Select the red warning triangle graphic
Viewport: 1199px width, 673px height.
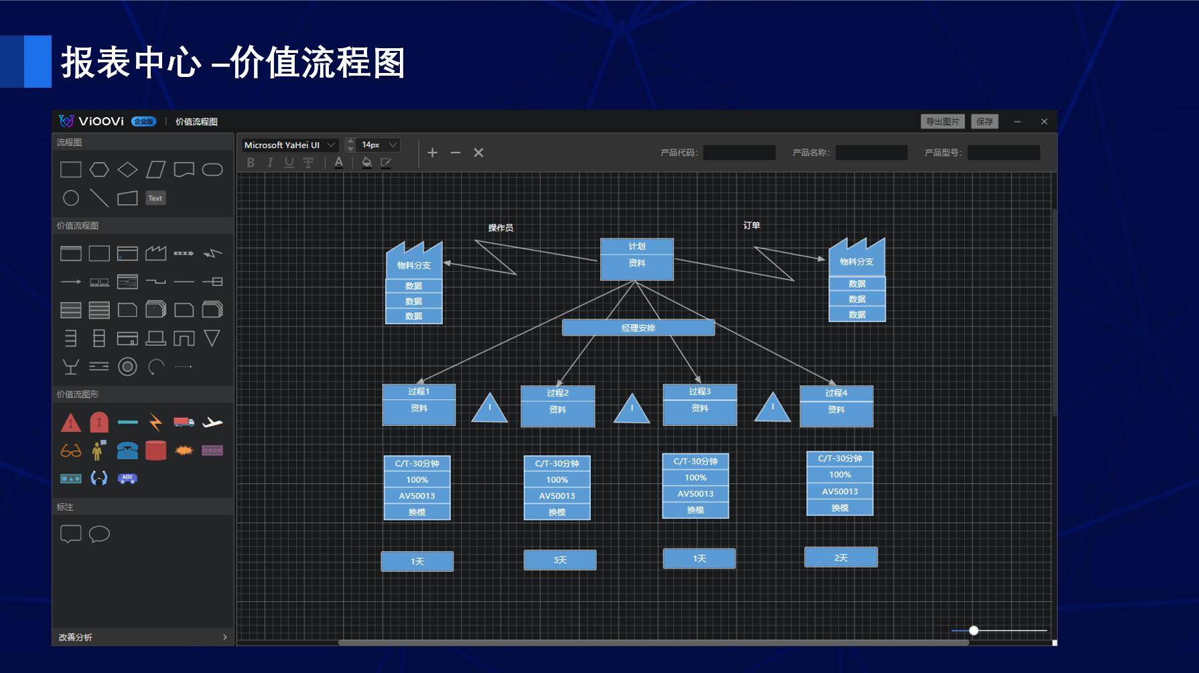point(70,423)
